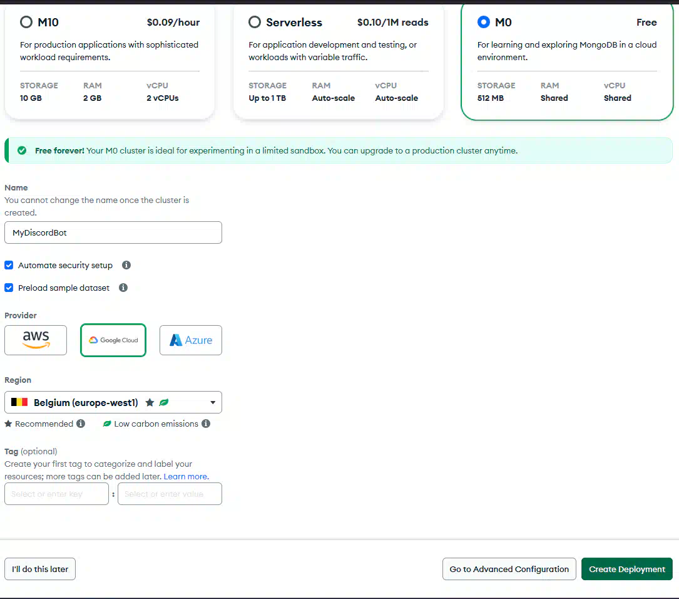Click the Region dropdown arrow
This screenshot has height=599, width=679.
[213, 402]
